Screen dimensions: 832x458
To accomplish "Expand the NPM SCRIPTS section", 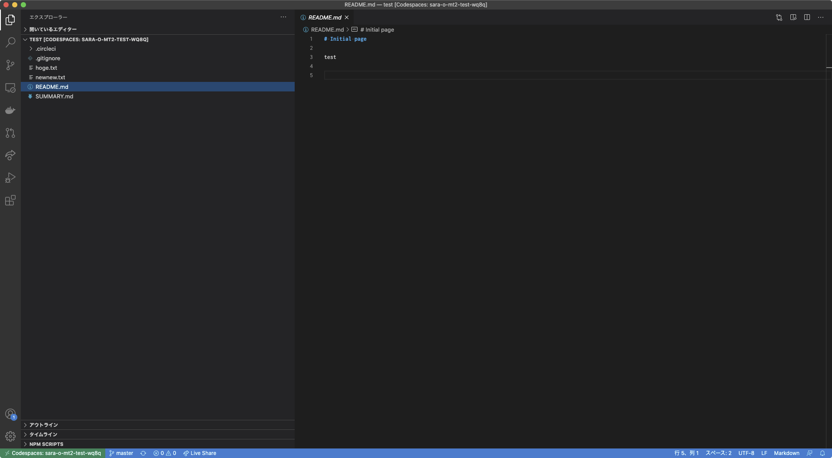I will click(158, 444).
